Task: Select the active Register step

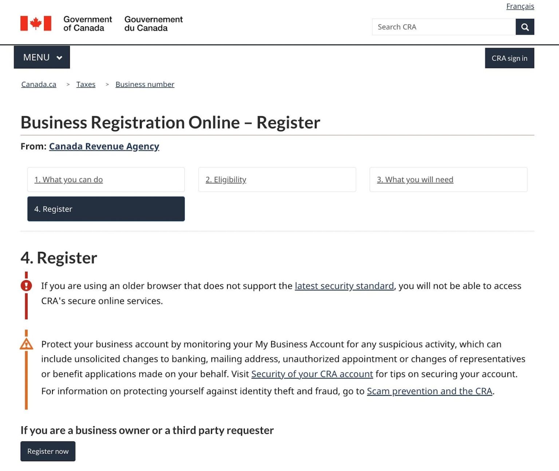Action: pos(53,209)
